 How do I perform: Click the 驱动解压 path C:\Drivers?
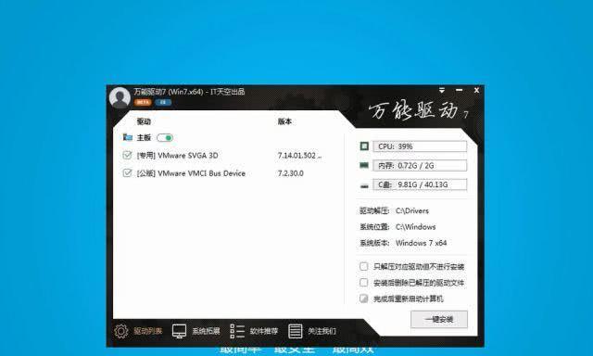coord(412,210)
